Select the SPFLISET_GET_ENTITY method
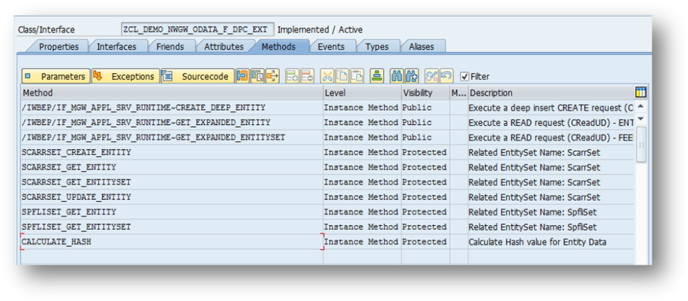This screenshot has height=301, width=688. (172, 212)
